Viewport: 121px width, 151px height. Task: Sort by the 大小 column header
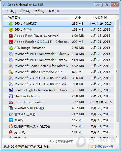pos(78,18)
